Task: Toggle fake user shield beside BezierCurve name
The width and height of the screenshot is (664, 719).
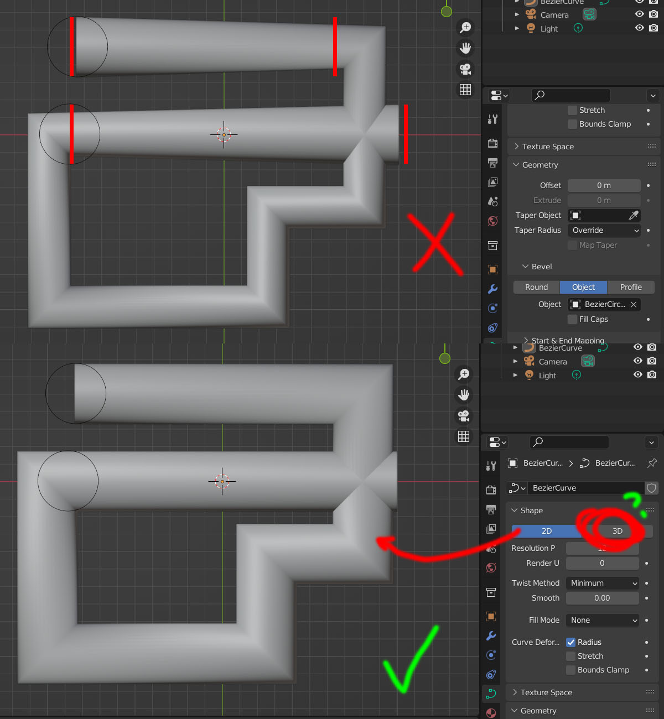Action: [652, 488]
